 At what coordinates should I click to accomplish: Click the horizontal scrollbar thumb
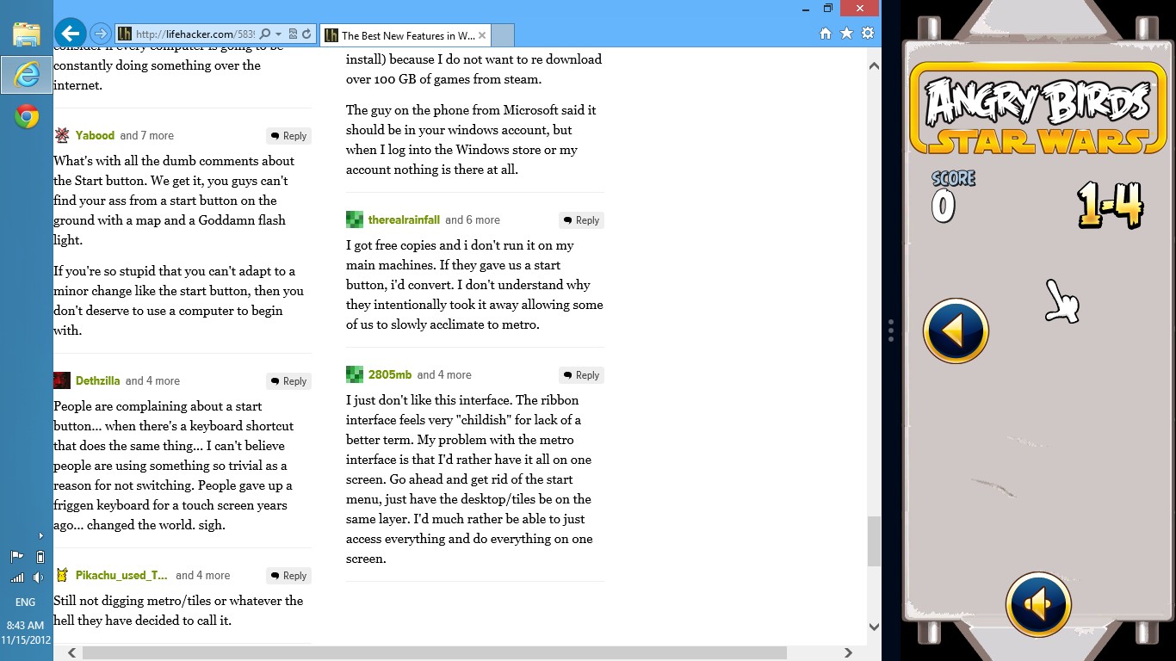click(x=435, y=653)
